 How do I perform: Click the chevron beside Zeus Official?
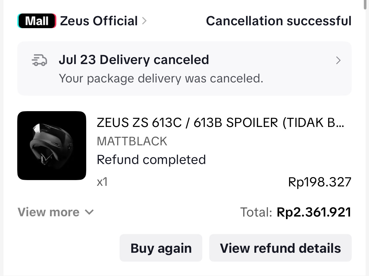(x=144, y=21)
